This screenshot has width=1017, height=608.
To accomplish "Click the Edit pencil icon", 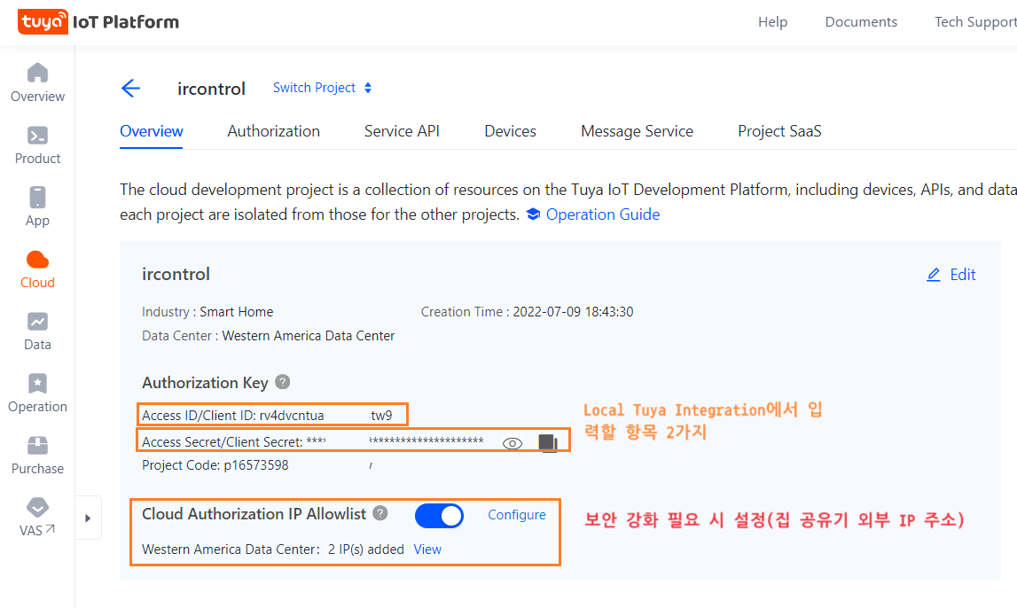I will [x=934, y=275].
